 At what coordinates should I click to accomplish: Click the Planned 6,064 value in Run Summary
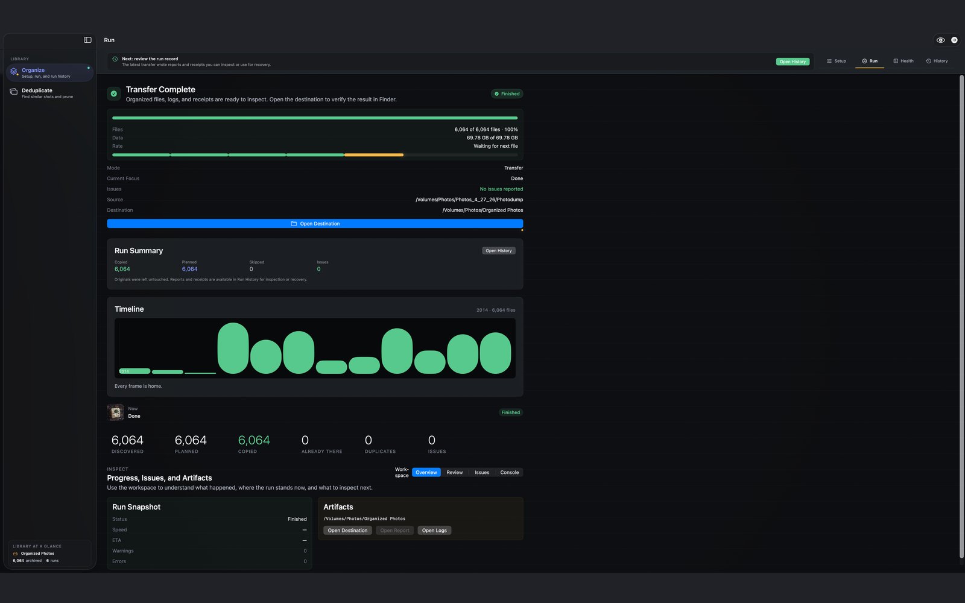189,269
